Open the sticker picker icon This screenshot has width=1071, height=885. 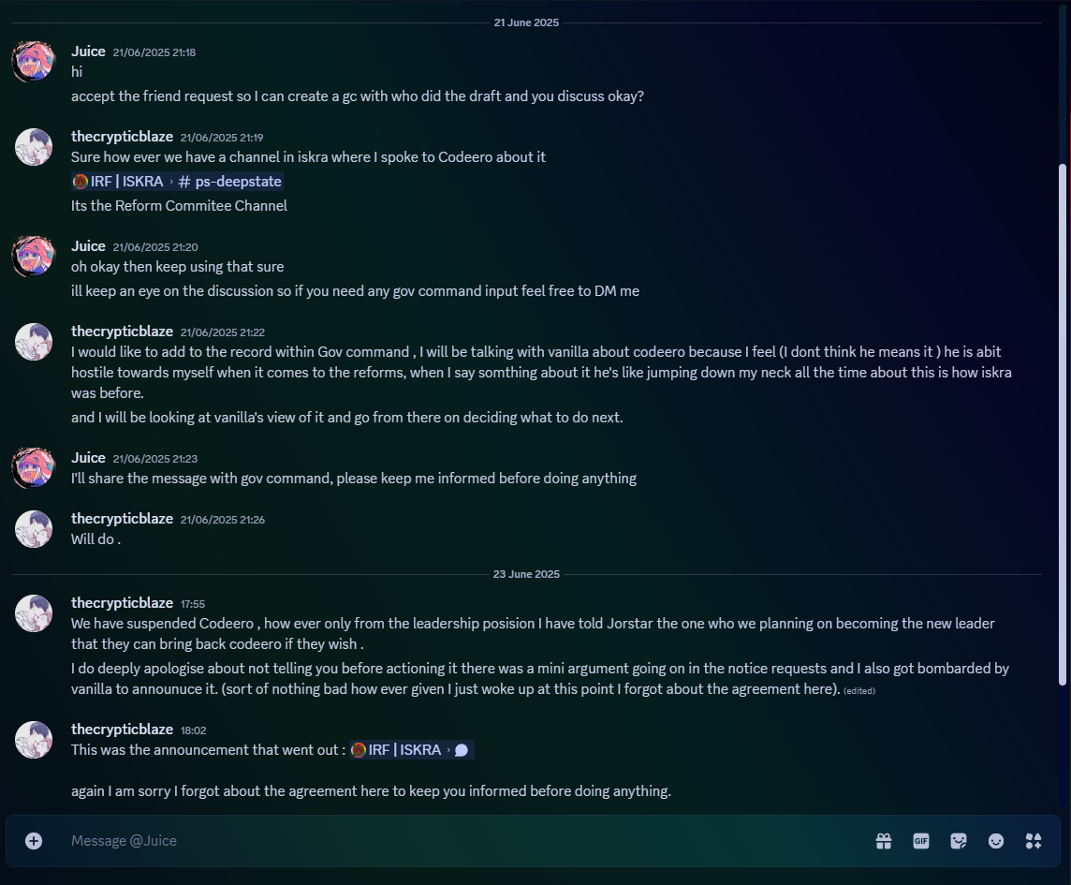tap(959, 841)
